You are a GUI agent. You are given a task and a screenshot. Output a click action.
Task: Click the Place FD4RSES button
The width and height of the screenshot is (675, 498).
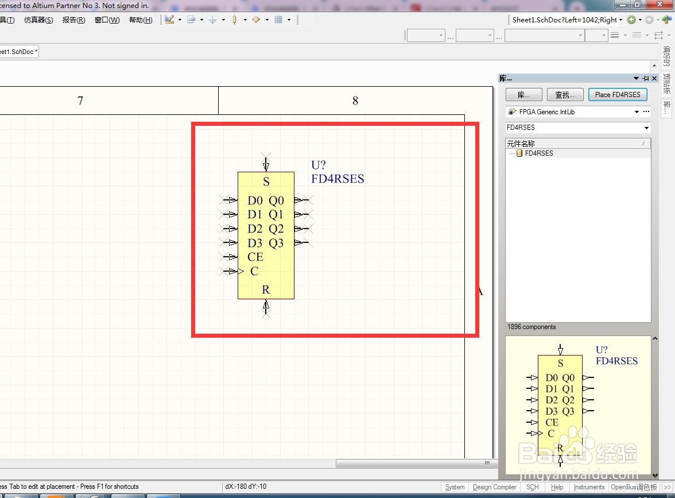[618, 95]
